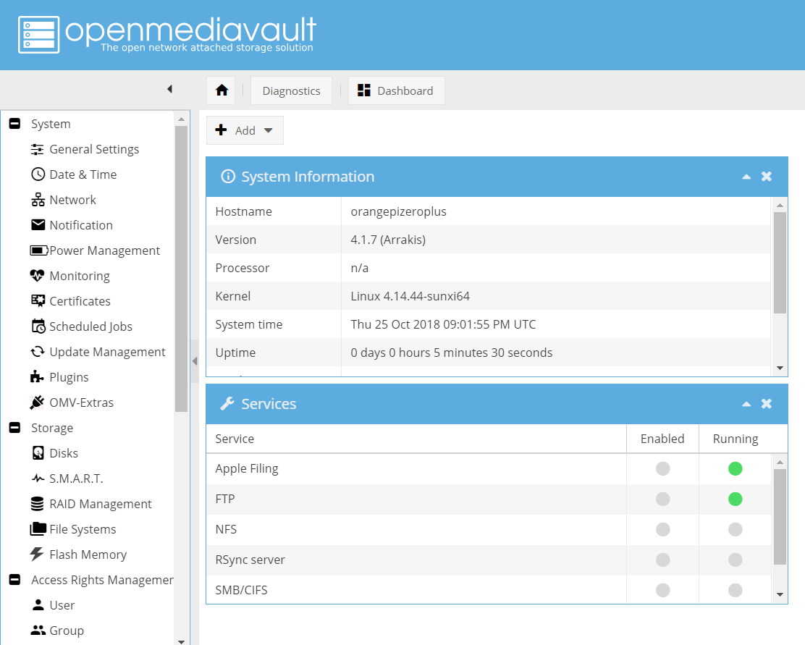805x645 pixels.
Task: Open General Settings page
Action: [x=94, y=149]
